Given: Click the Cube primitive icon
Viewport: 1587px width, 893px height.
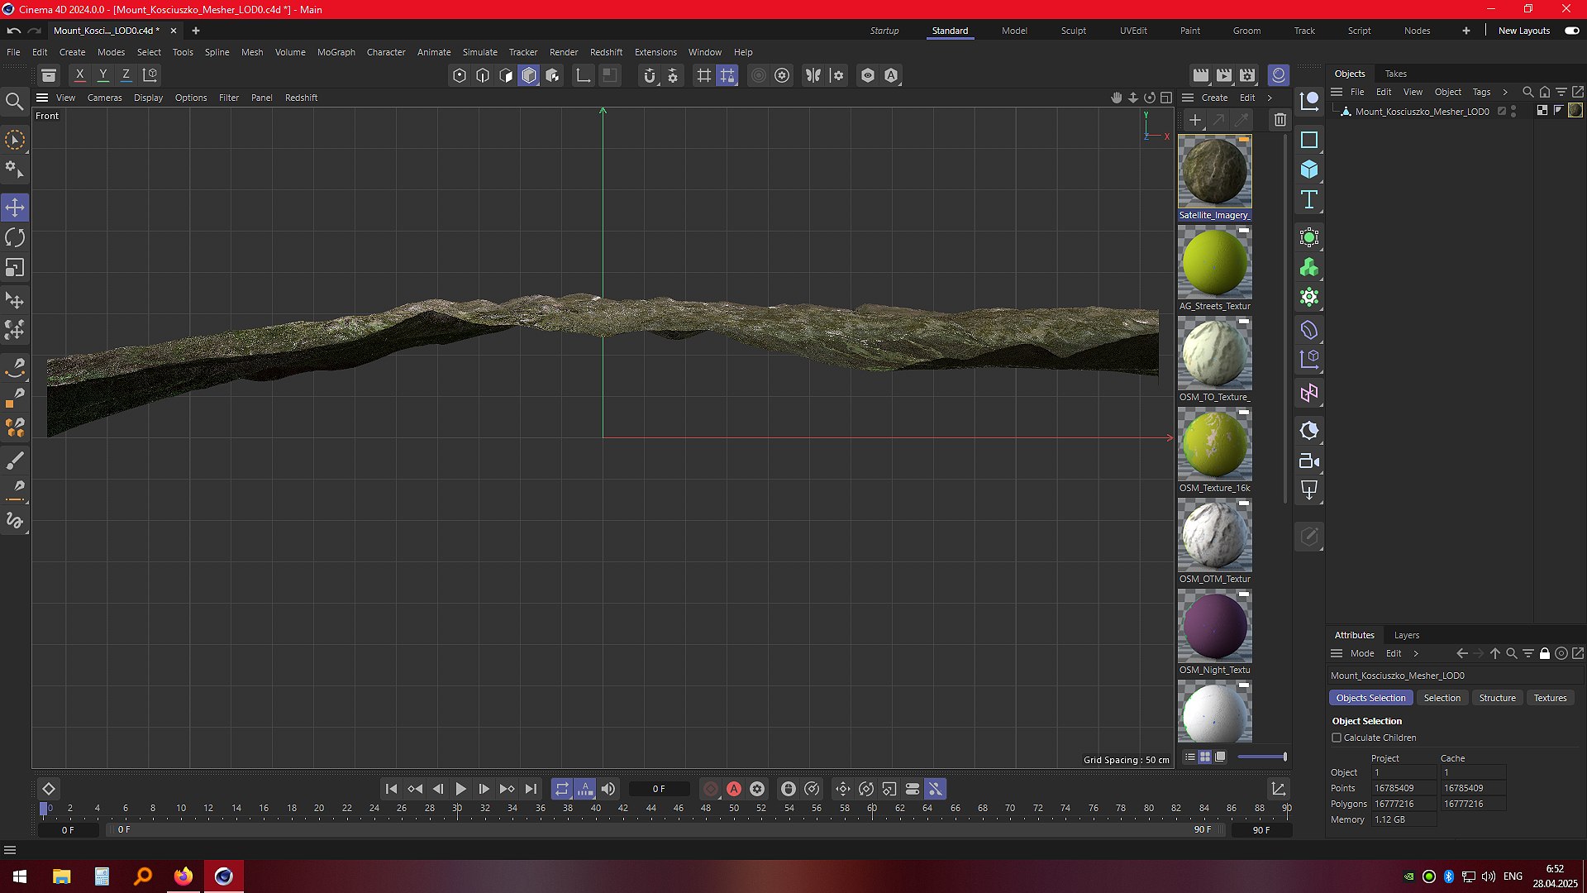Looking at the screenshot, I should [1309, 170].
